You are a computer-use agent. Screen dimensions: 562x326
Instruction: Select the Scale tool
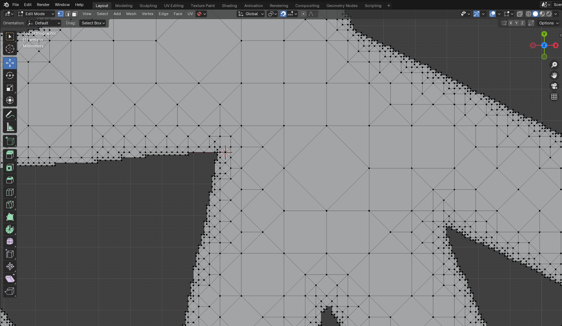[10, 88]
